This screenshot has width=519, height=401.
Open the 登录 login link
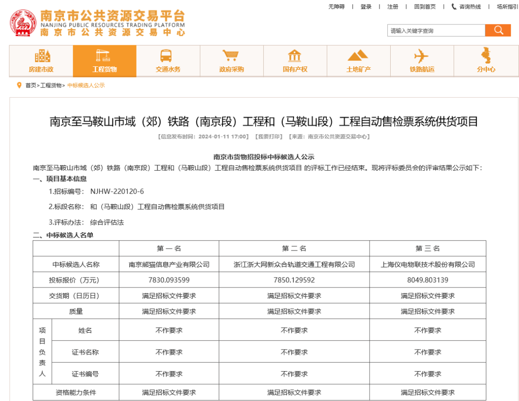(x=366, y=7)
